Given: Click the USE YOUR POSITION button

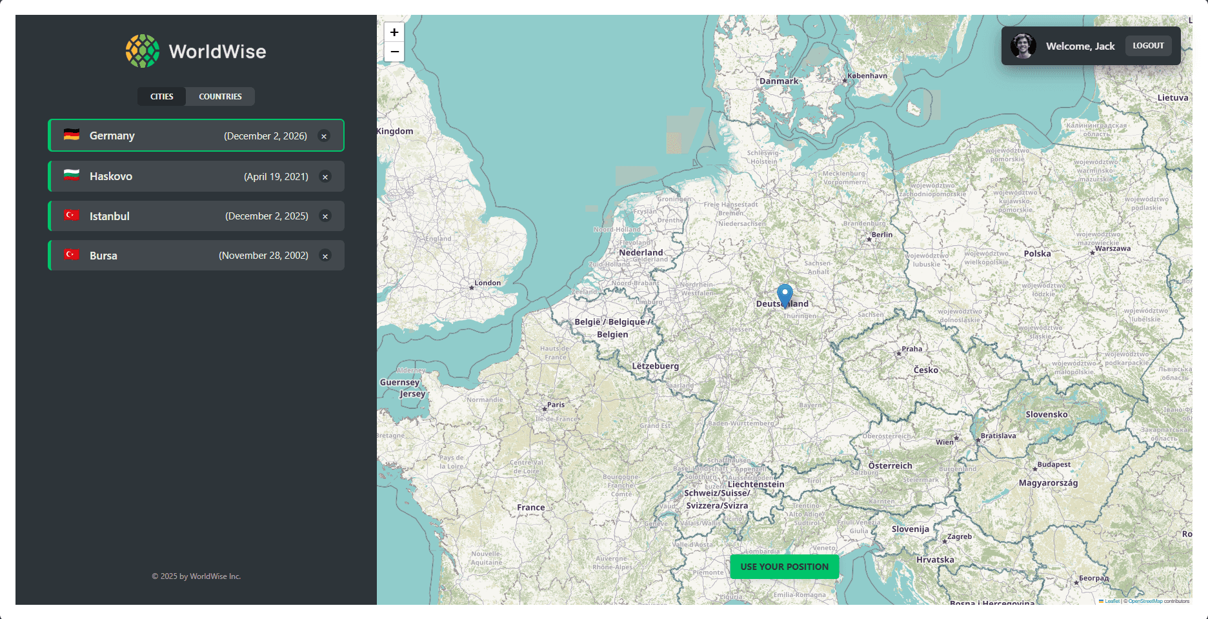Looking at the screenshot, I should [784, 566].
